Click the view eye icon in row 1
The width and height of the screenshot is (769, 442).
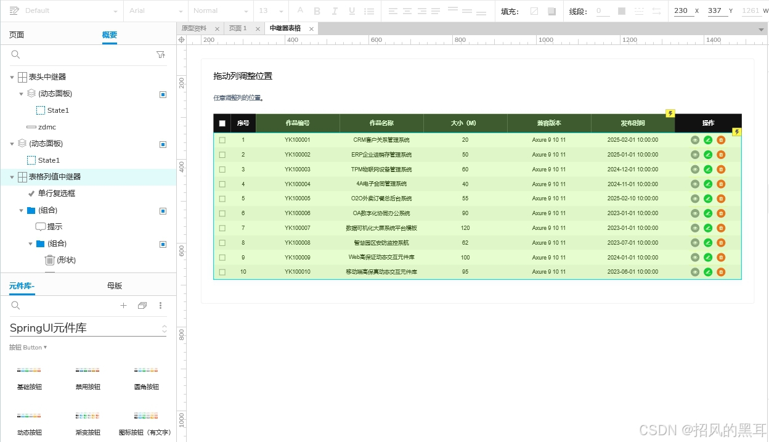[695, 140]
